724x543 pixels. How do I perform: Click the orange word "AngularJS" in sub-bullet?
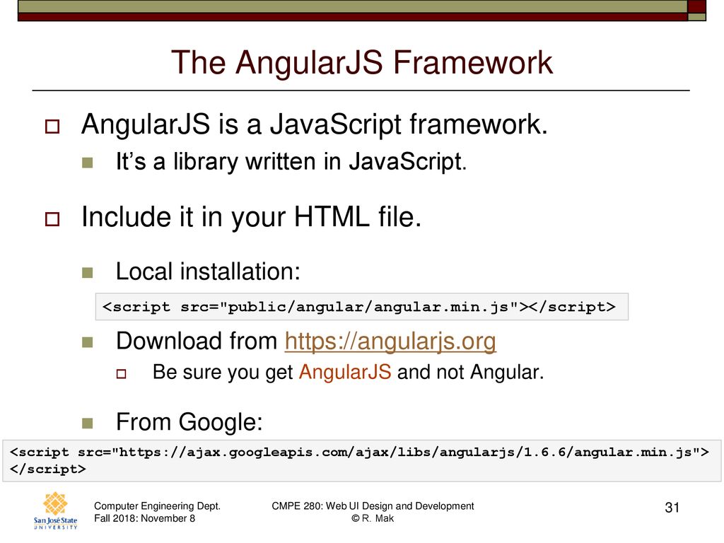(345, 372)
